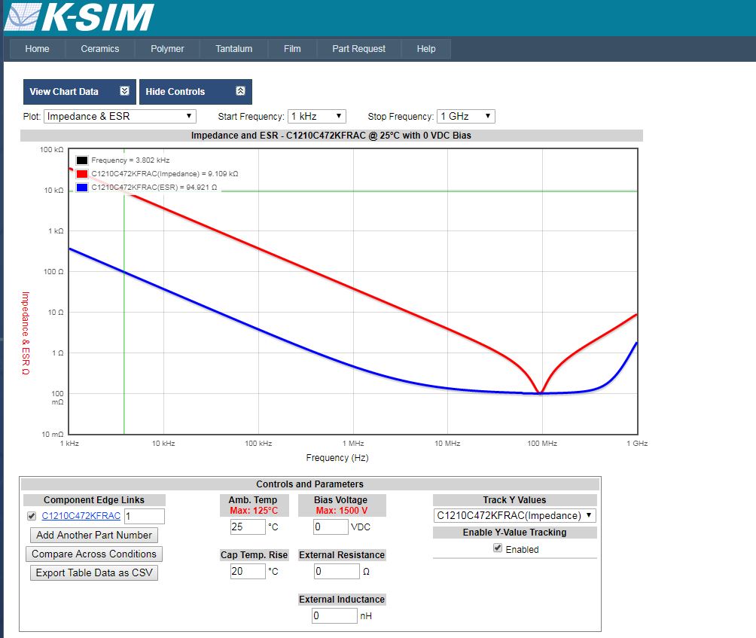
Task: Focus the External Inductance input field
Action: pos(334,615)
